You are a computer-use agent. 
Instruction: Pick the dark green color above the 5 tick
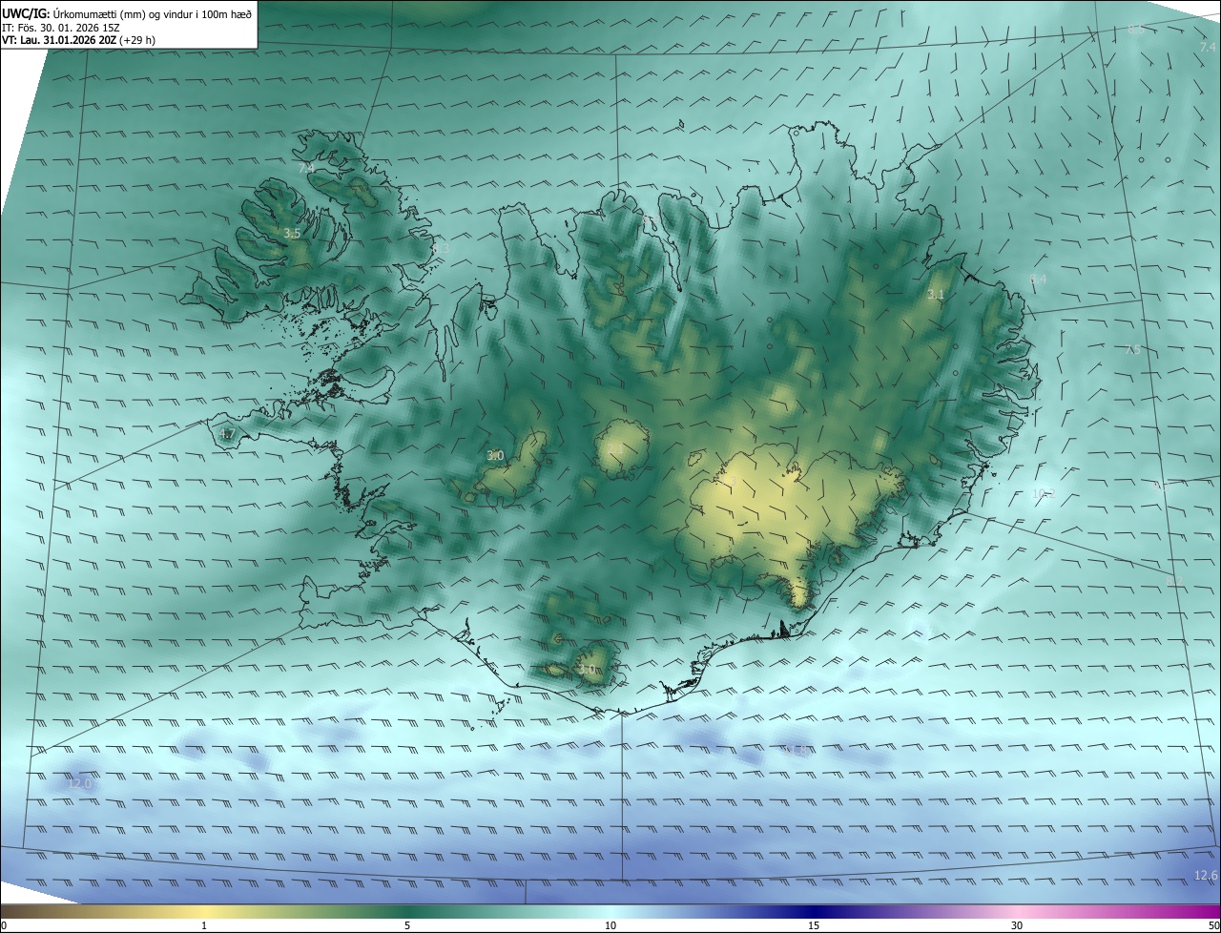(407, 911)
